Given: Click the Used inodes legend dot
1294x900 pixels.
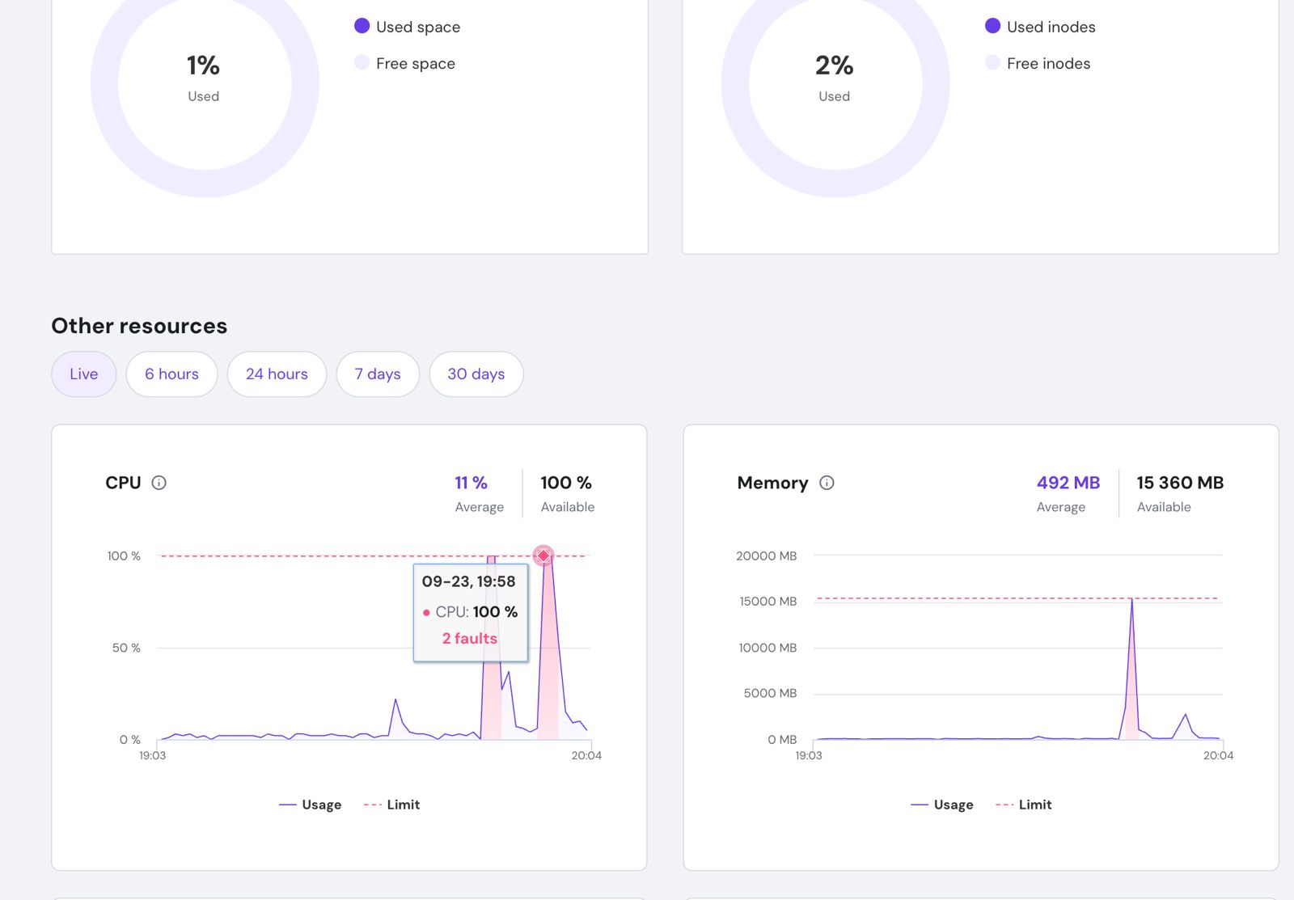Looking at the screenshot, I should [993, 26].
